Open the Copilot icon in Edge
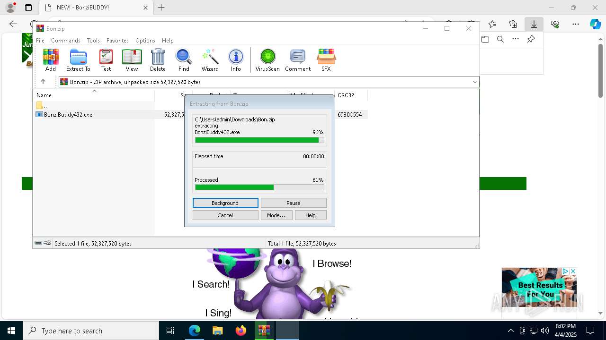606x340 pixels. point(596,24)
